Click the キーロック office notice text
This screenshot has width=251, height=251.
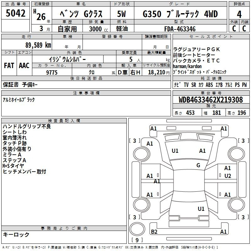pyautogui.click(x=16, y=235)
